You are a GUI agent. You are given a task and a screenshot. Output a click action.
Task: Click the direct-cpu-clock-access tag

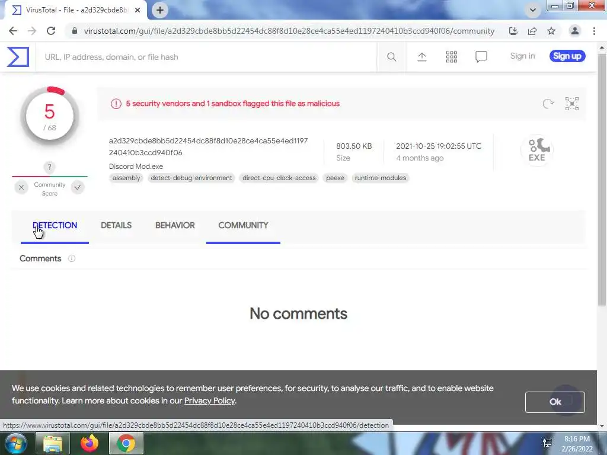279,178
